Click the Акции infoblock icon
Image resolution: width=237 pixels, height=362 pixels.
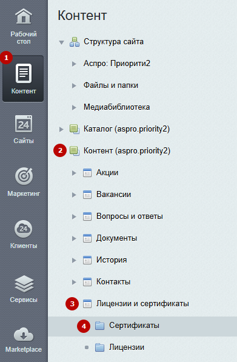tap(87, 173)
